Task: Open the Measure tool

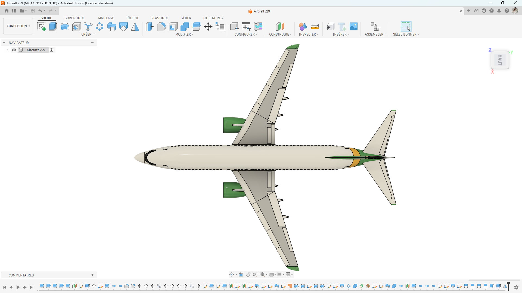Action: 315,27
